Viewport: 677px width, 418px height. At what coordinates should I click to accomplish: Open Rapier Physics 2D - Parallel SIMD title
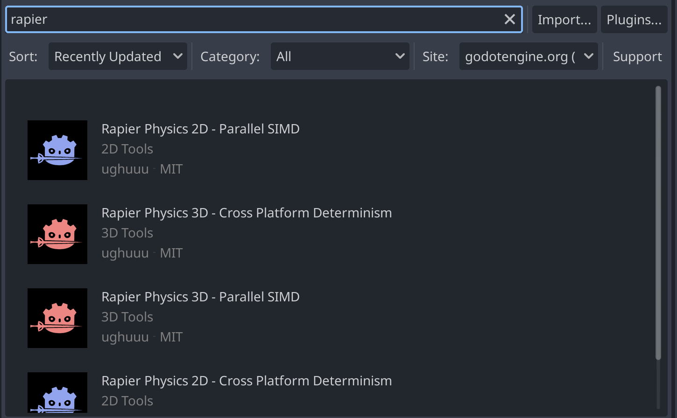(x=200, y=129)
